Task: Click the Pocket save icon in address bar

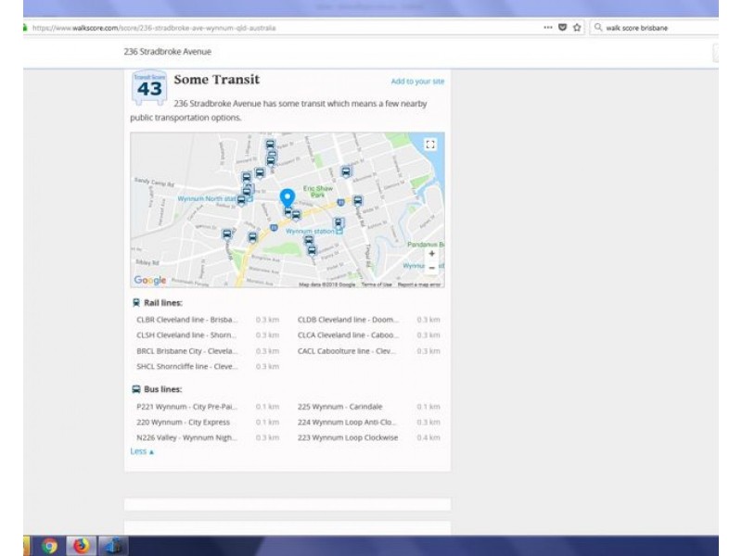Action: 562,28
